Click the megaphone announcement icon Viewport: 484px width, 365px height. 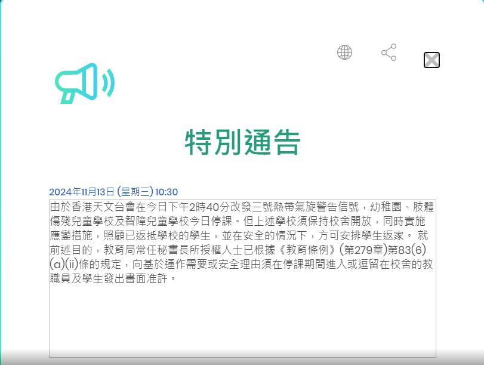[x=85, y=83]
